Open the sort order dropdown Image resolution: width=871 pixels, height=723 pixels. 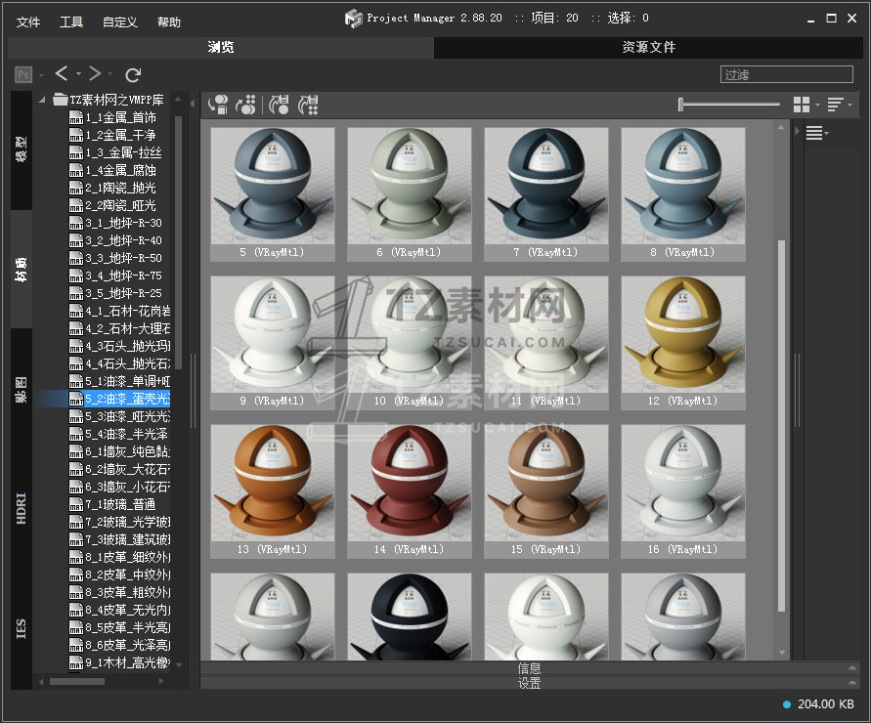pyautogui.click(x=839, y=105)
